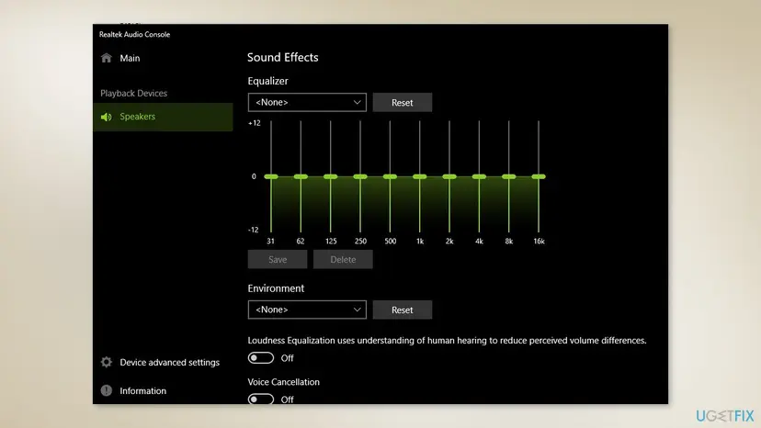Click the Speakers volume icon

pos(107,117)
